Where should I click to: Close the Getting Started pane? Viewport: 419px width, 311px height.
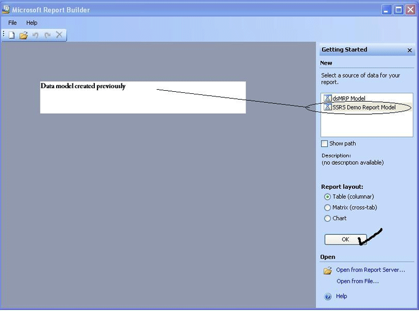410,50
